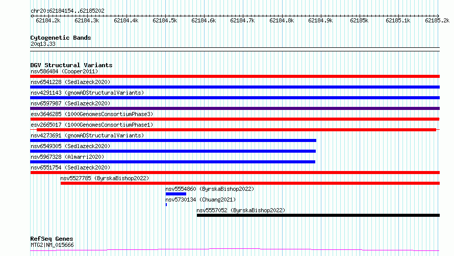Select the RefSeq Genes track title
Screen dimensions: 454x256
tap(52, 239)
